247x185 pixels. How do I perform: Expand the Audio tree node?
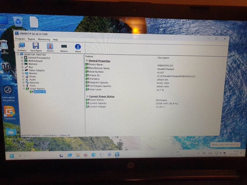pos(23,80)
